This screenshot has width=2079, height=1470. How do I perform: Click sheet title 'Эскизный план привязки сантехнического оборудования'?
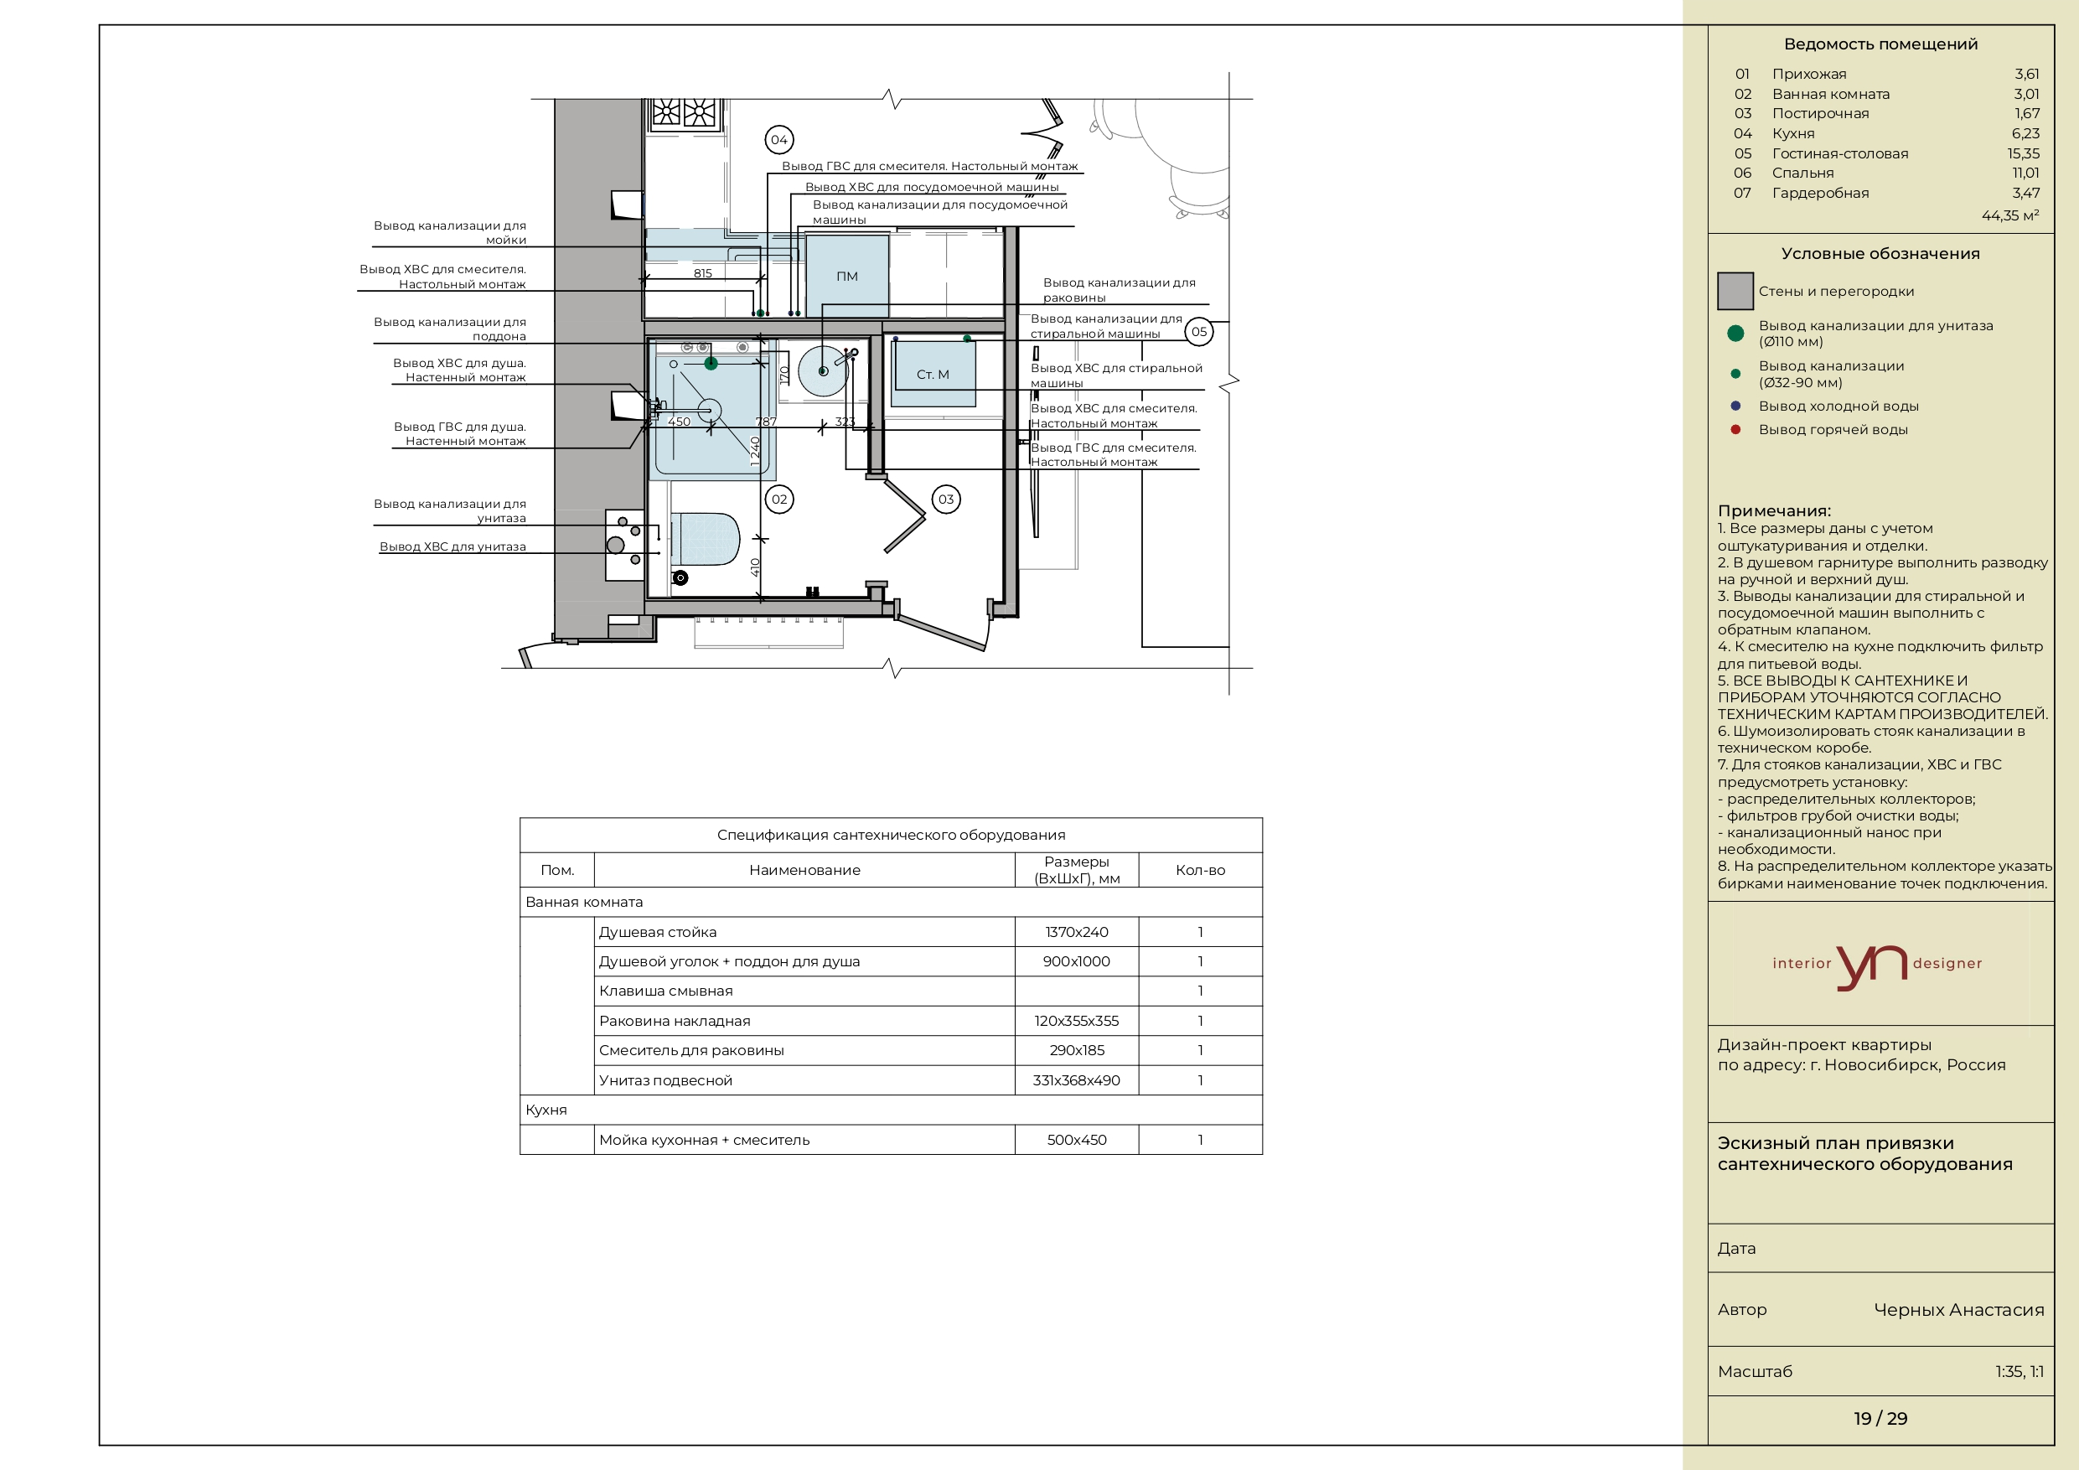point(1864,1153)
